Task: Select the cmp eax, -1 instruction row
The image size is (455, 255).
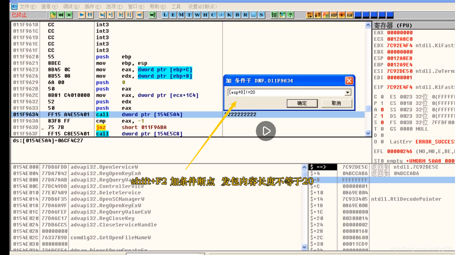Action: coord(188,121)
